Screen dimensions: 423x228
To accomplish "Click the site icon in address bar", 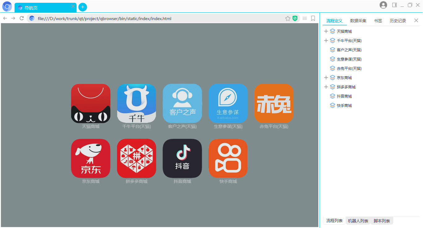I will pos(32,19).
